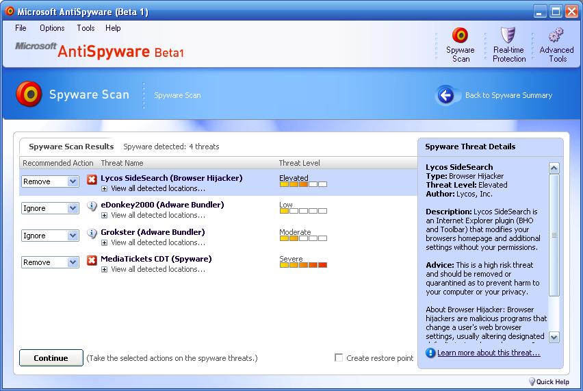Click Back to Spyware Summary text
Image resolution: width=583 pixels, height=391 pixels.
point(508,95)
